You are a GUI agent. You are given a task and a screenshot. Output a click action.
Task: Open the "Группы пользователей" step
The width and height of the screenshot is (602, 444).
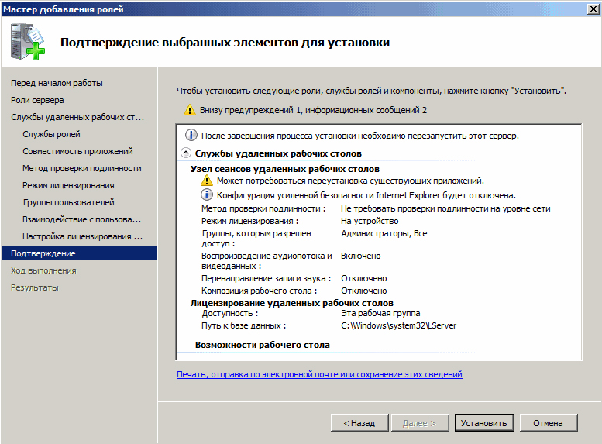pos(69,202)
